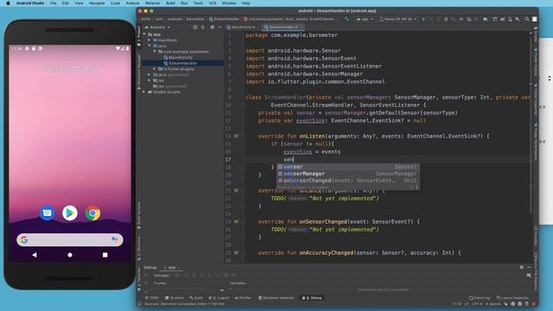Tap the Google search bar on emulator

point(70,240)
